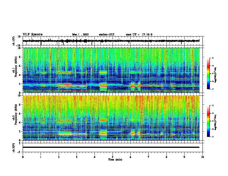Click the ch.2 color bar "-3" label
This screenshot has width=228, height=176.
pyautogui.click(x=212, y=106)
